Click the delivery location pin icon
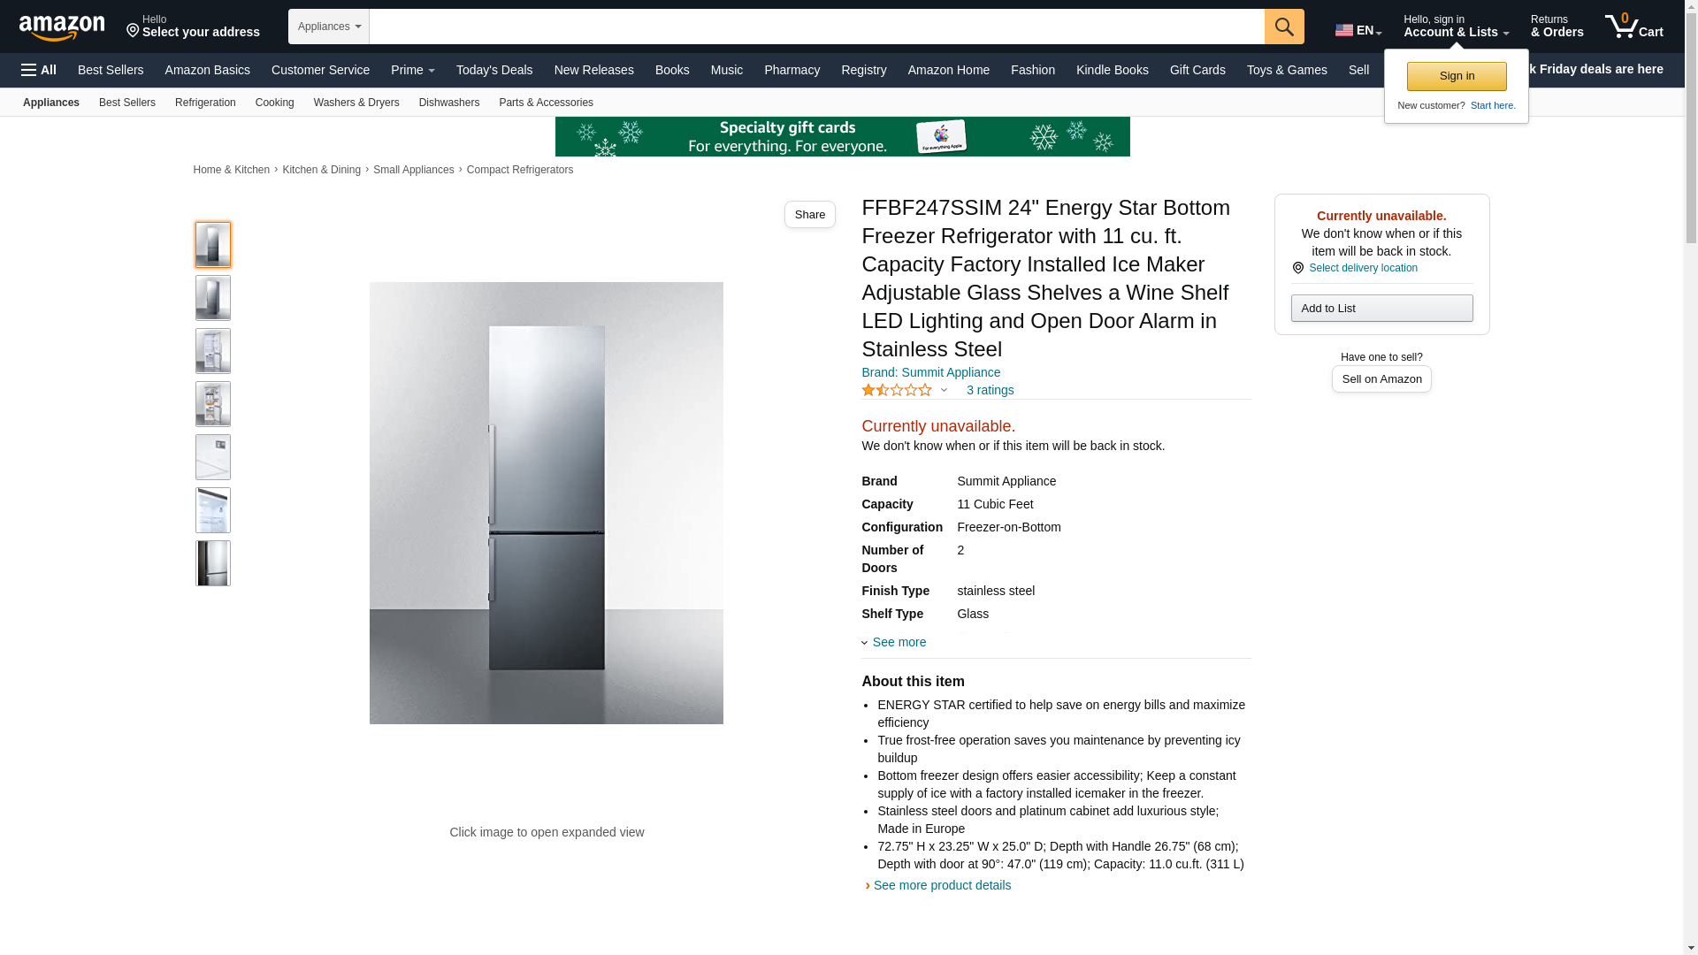Screen dimensions: 1698x955 click(1297, 268)
